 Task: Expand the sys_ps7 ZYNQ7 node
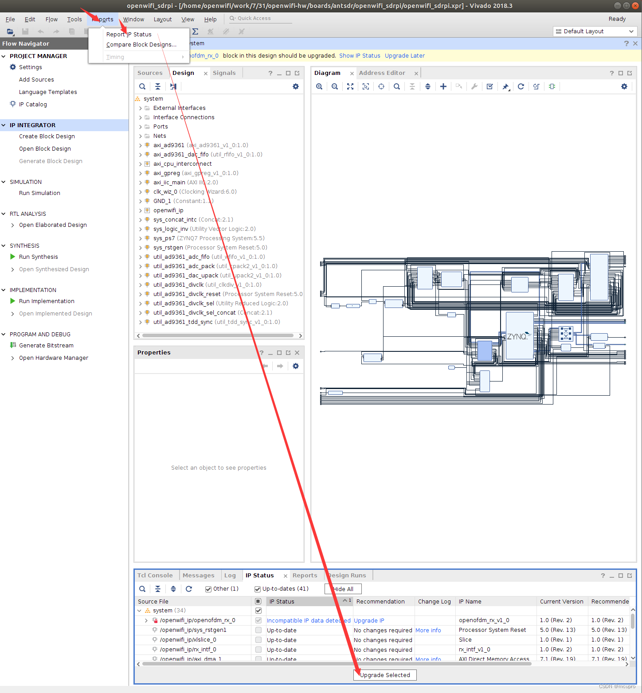pyautogui.click(x=141, y=238)
